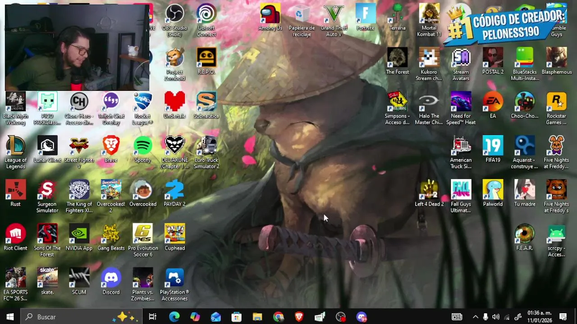Image resolution: width=577 pixels, height=324 pixels.
Task: Click the Fortnite desktop icon
Action: point(366,18)
